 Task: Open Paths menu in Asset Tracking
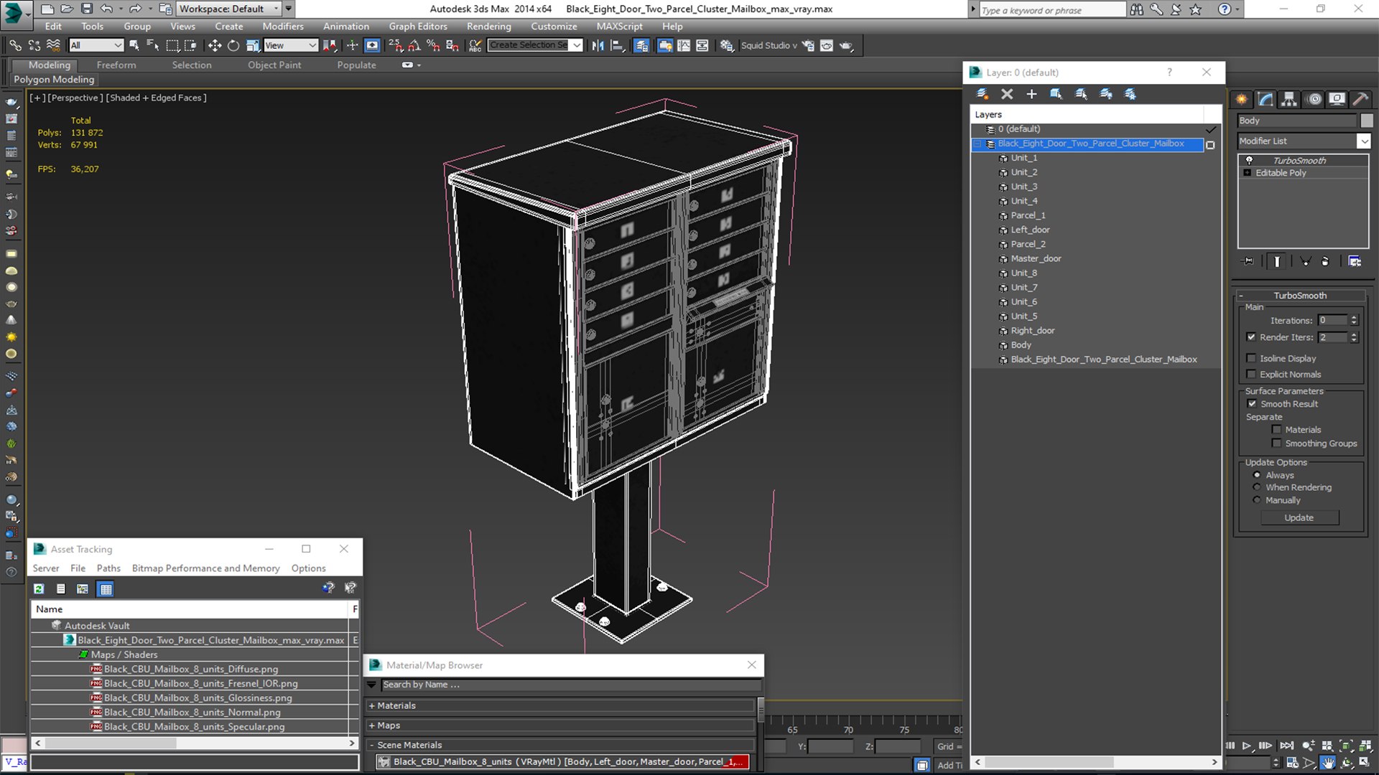pyautogui.click(x=108, y=568)
